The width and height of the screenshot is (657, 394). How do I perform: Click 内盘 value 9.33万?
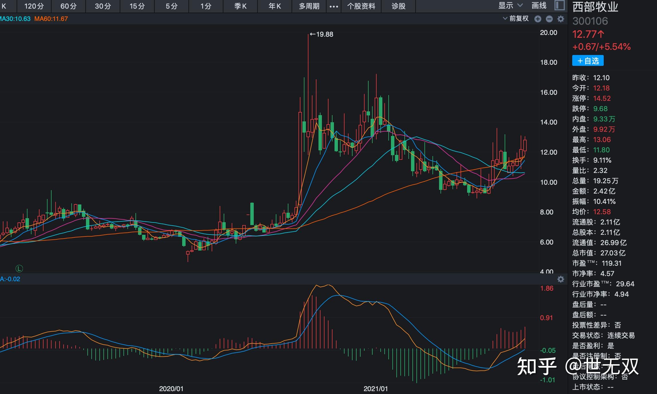(x=604, y=119)
